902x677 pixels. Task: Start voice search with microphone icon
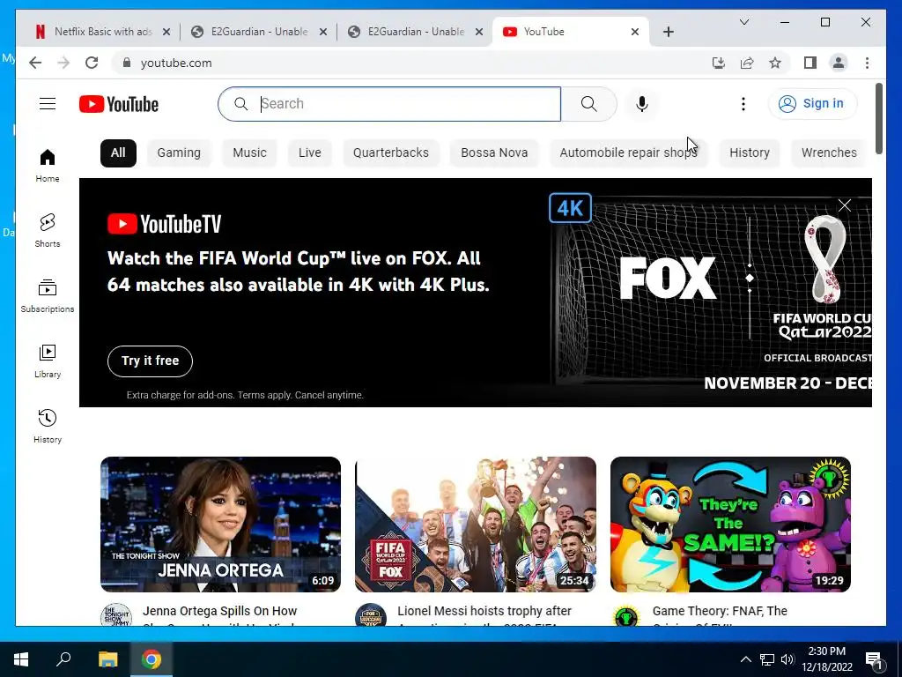642,104
